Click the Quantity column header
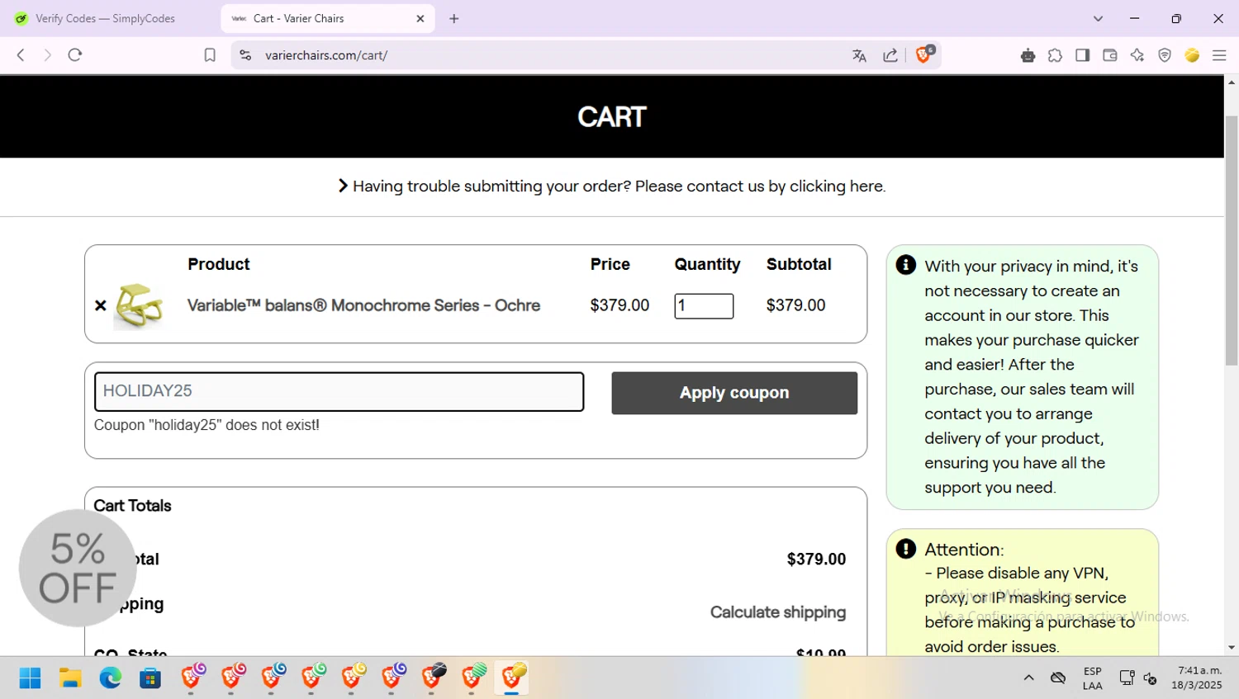 (x=707, y=264)
